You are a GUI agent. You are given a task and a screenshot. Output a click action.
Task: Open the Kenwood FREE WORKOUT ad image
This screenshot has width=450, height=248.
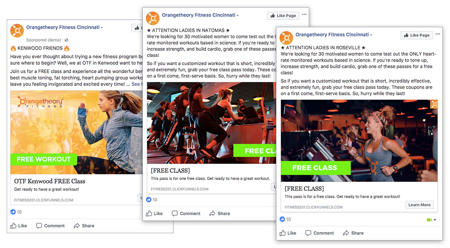[76, 132]
